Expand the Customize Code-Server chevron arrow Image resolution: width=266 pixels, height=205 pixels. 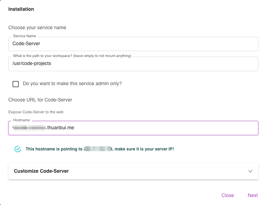[x=250, y=171]
